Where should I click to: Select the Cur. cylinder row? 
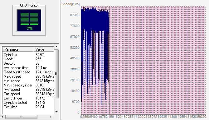[28, 98]
